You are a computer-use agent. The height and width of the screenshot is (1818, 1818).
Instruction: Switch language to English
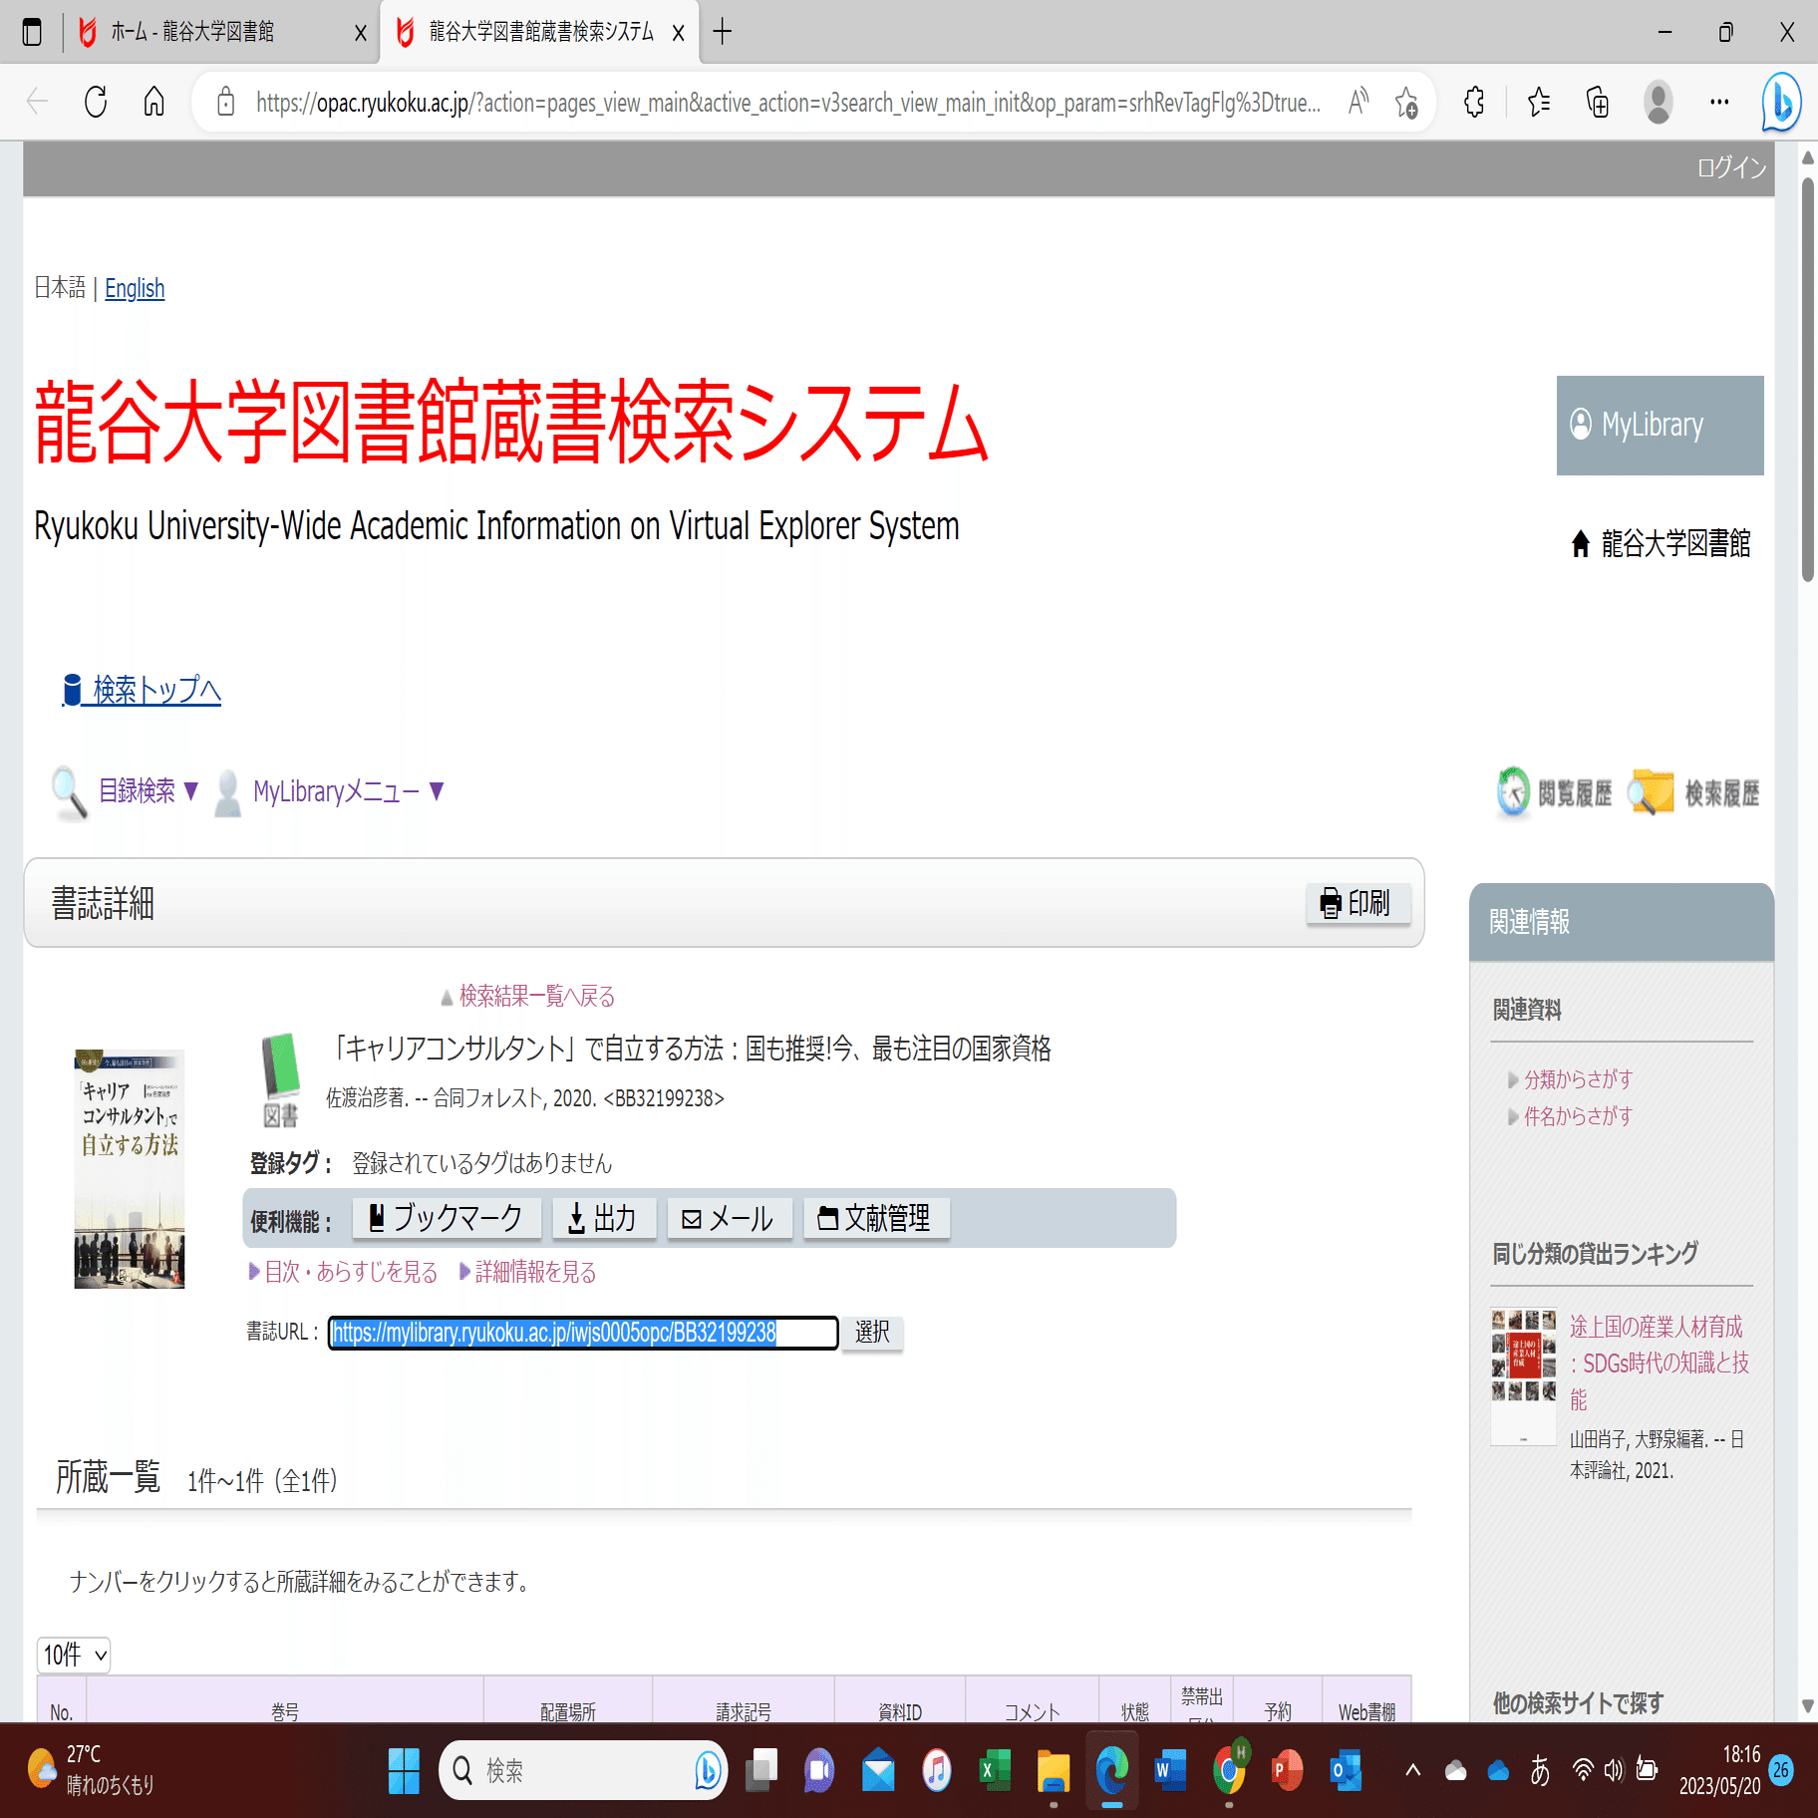(x=135, y=288)
